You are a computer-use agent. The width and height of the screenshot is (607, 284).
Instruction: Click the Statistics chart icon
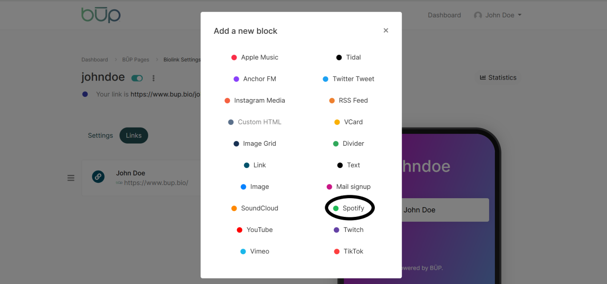pyautogui.click(x=483, y=77)
